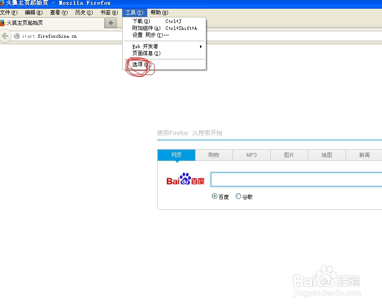The height and width of the screenshot is (306, 382).
Task: Choose 页面信息 from the Tools menu
Action: 165,53
